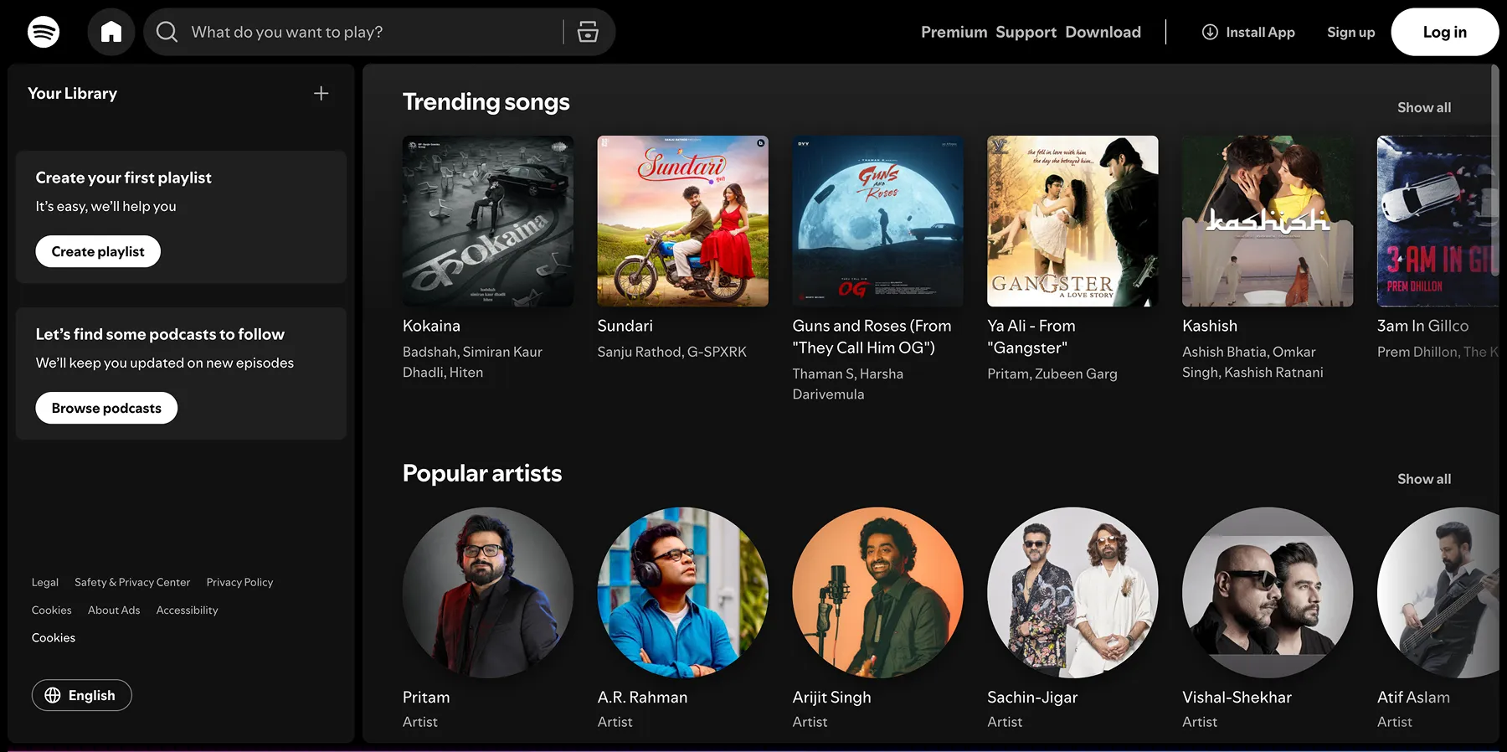Image resolution: width=1507 pixels, height=752 pixels.
Task: Show all Popular artists
Action: tap(1423, 479)
